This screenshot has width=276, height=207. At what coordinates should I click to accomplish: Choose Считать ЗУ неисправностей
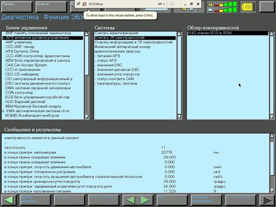135,38
